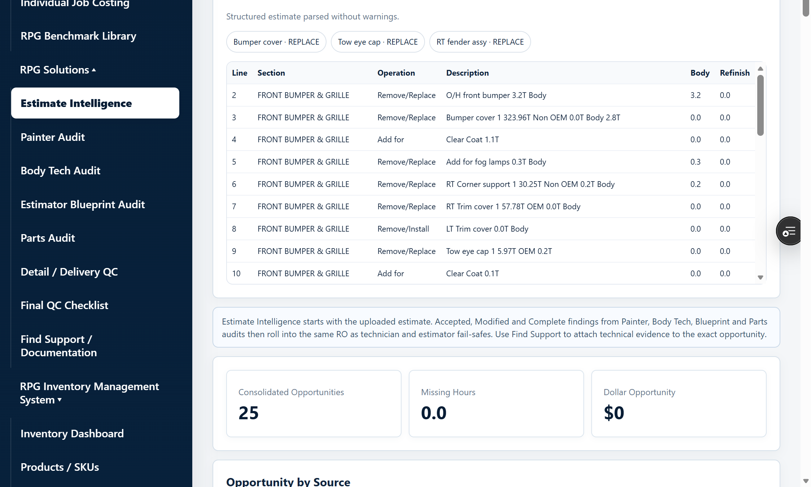Select the RT fender assy REPLACE chip
The width and height of the screenshot is (811, 487).
click(480, 42)
